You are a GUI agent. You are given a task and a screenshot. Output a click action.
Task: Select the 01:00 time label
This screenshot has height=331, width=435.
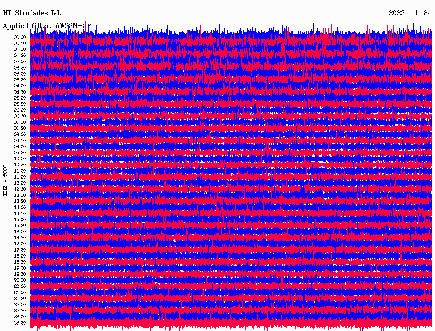point(20,50)
